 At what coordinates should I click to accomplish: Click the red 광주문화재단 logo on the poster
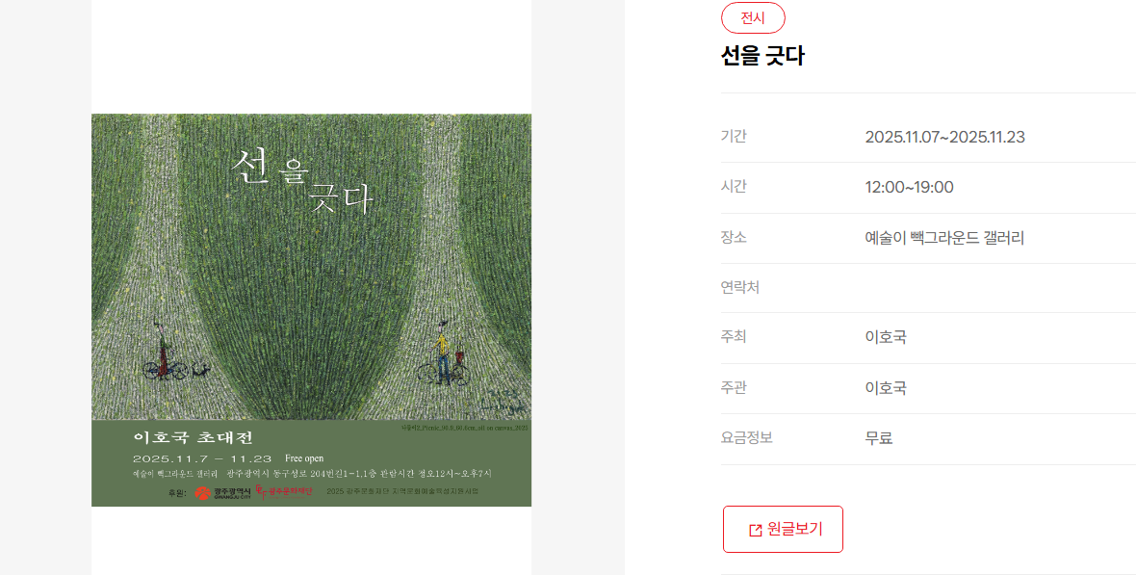click(x=284, y=492)
